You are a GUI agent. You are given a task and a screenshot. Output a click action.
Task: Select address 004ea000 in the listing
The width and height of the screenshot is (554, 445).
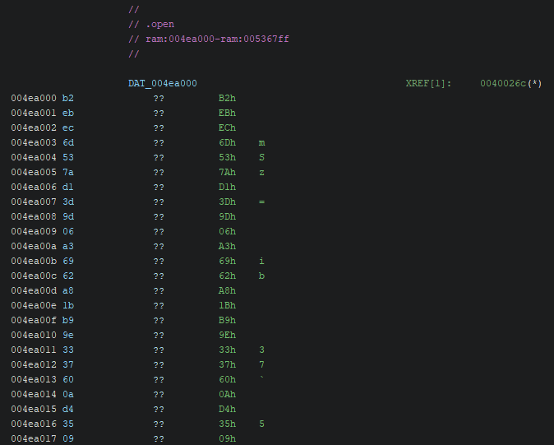(34, 99)
